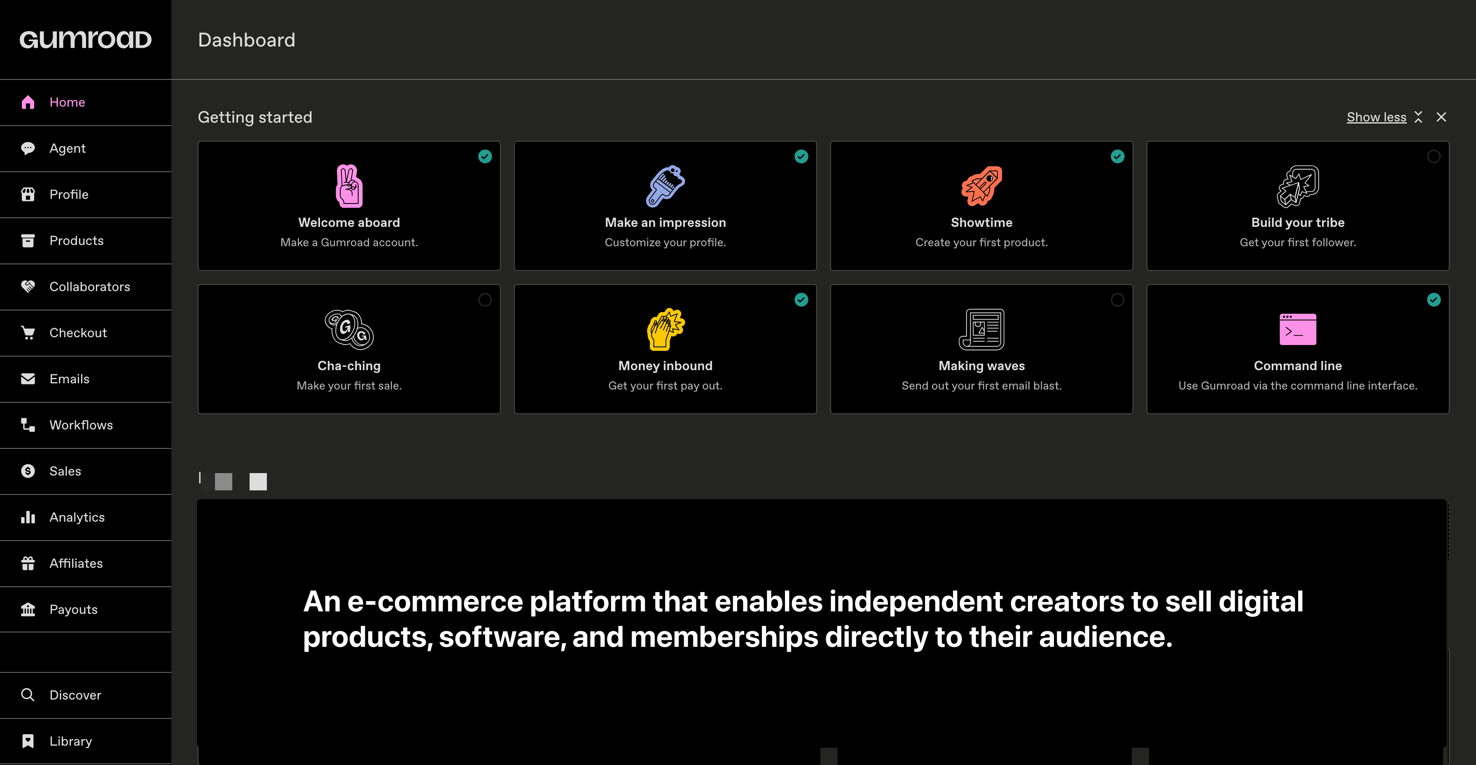Click the Agent chat bubble icon

coord(28,148)
